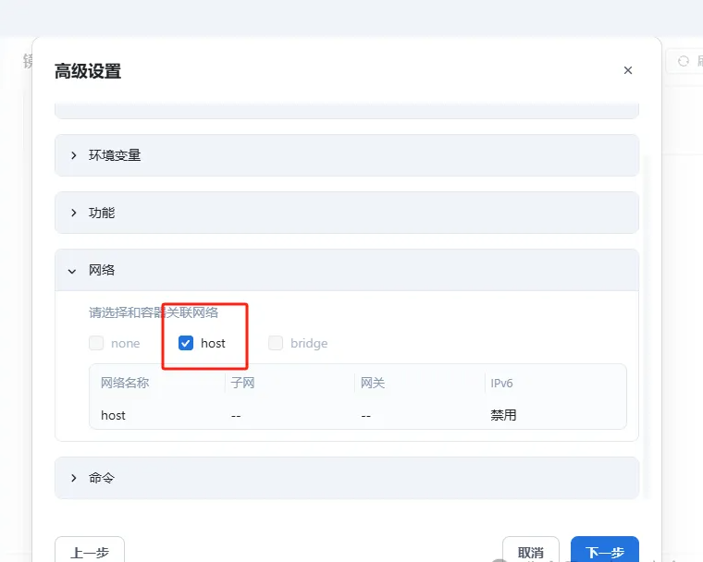Click the IPv6 column header

[x=503, y=383]
